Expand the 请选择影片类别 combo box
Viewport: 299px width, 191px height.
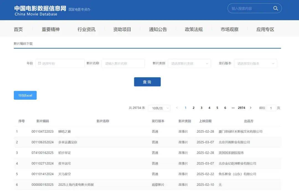point(189,63)
